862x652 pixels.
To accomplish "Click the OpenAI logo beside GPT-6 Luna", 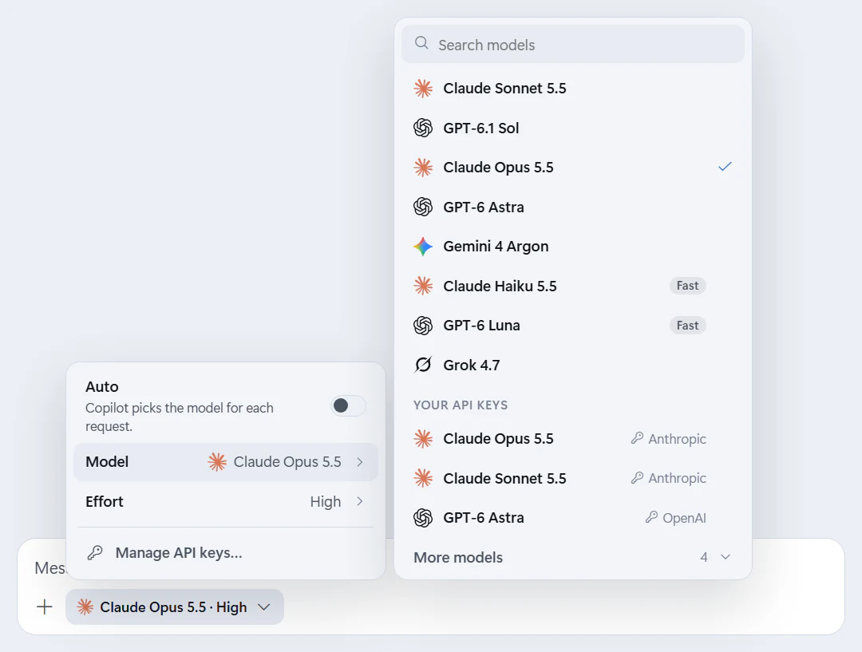I will coord(423,326).
